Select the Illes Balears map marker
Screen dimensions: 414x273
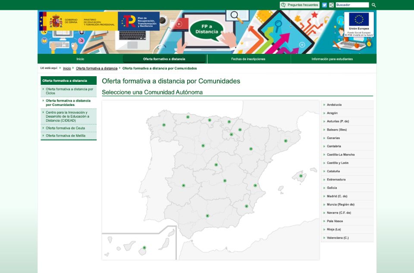(x=301, y=176)
